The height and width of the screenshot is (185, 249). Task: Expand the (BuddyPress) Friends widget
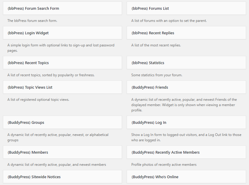(x=186, y=87)
